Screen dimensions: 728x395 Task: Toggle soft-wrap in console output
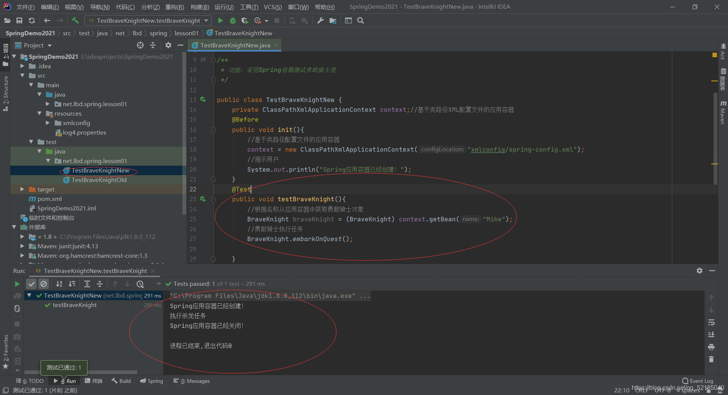pyautogui.click(x=711, y=322)
